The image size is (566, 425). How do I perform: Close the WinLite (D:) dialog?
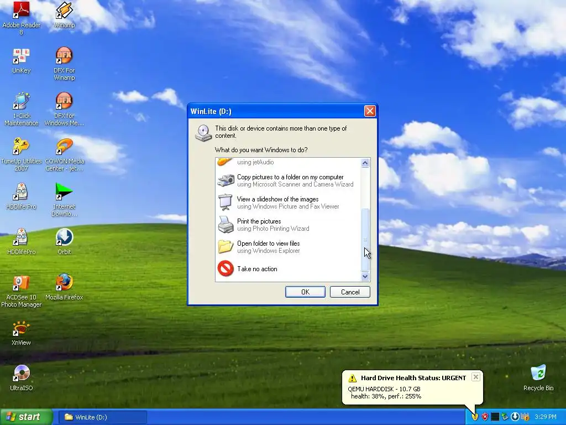[370, 111]
